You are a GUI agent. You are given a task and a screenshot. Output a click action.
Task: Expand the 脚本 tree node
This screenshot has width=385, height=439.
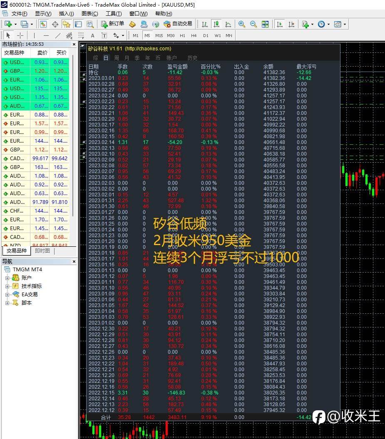[7, 303]
